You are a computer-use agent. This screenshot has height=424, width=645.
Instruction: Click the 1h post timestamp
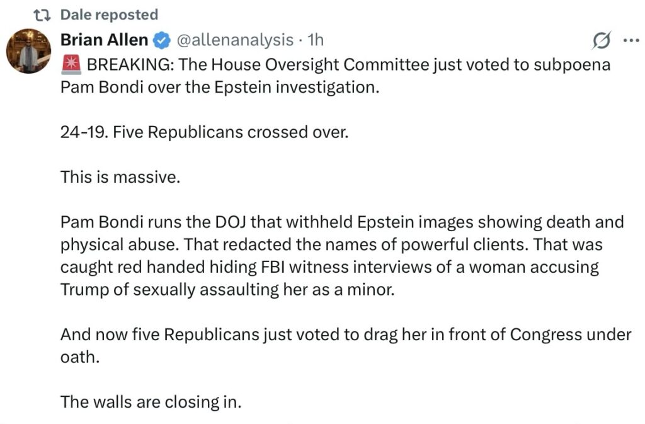(x=314, y=40)
